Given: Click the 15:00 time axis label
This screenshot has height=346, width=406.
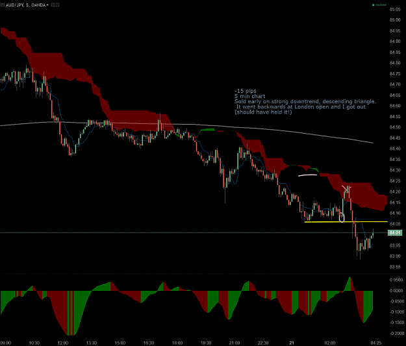Looking at the screenshot, I should click(x=120, y=343).
